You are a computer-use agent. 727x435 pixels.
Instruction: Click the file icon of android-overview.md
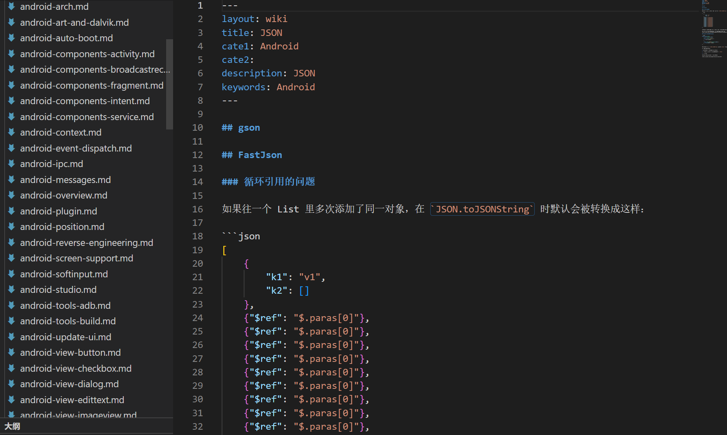(11, 195)
